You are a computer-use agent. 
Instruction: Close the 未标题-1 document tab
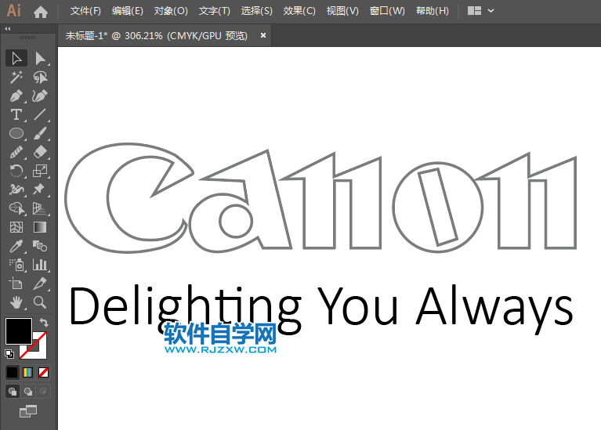[x=263, y=35]
